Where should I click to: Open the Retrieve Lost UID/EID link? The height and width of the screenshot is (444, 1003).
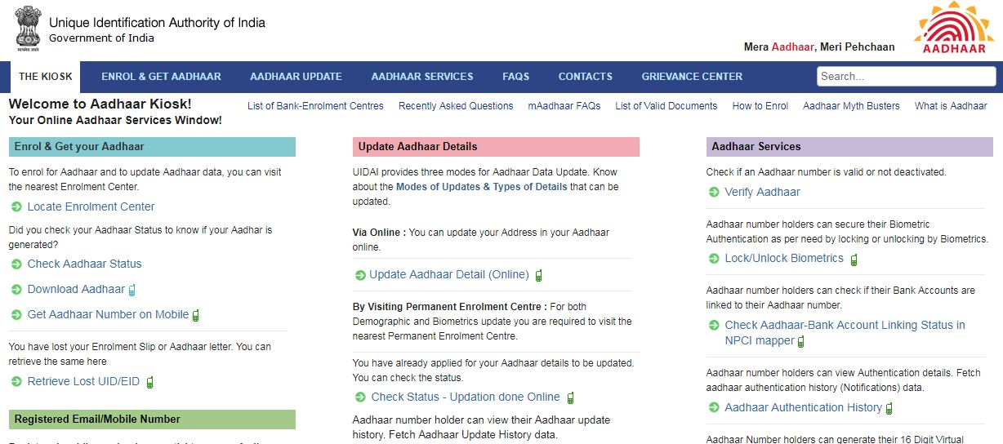85,382
